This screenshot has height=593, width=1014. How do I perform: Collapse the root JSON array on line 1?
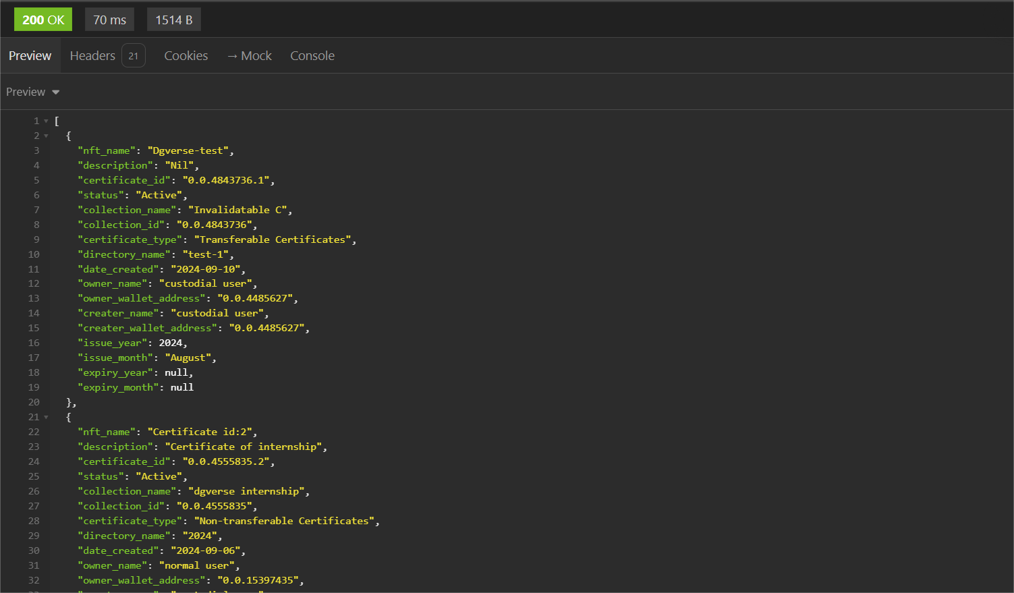click(45, 121)
